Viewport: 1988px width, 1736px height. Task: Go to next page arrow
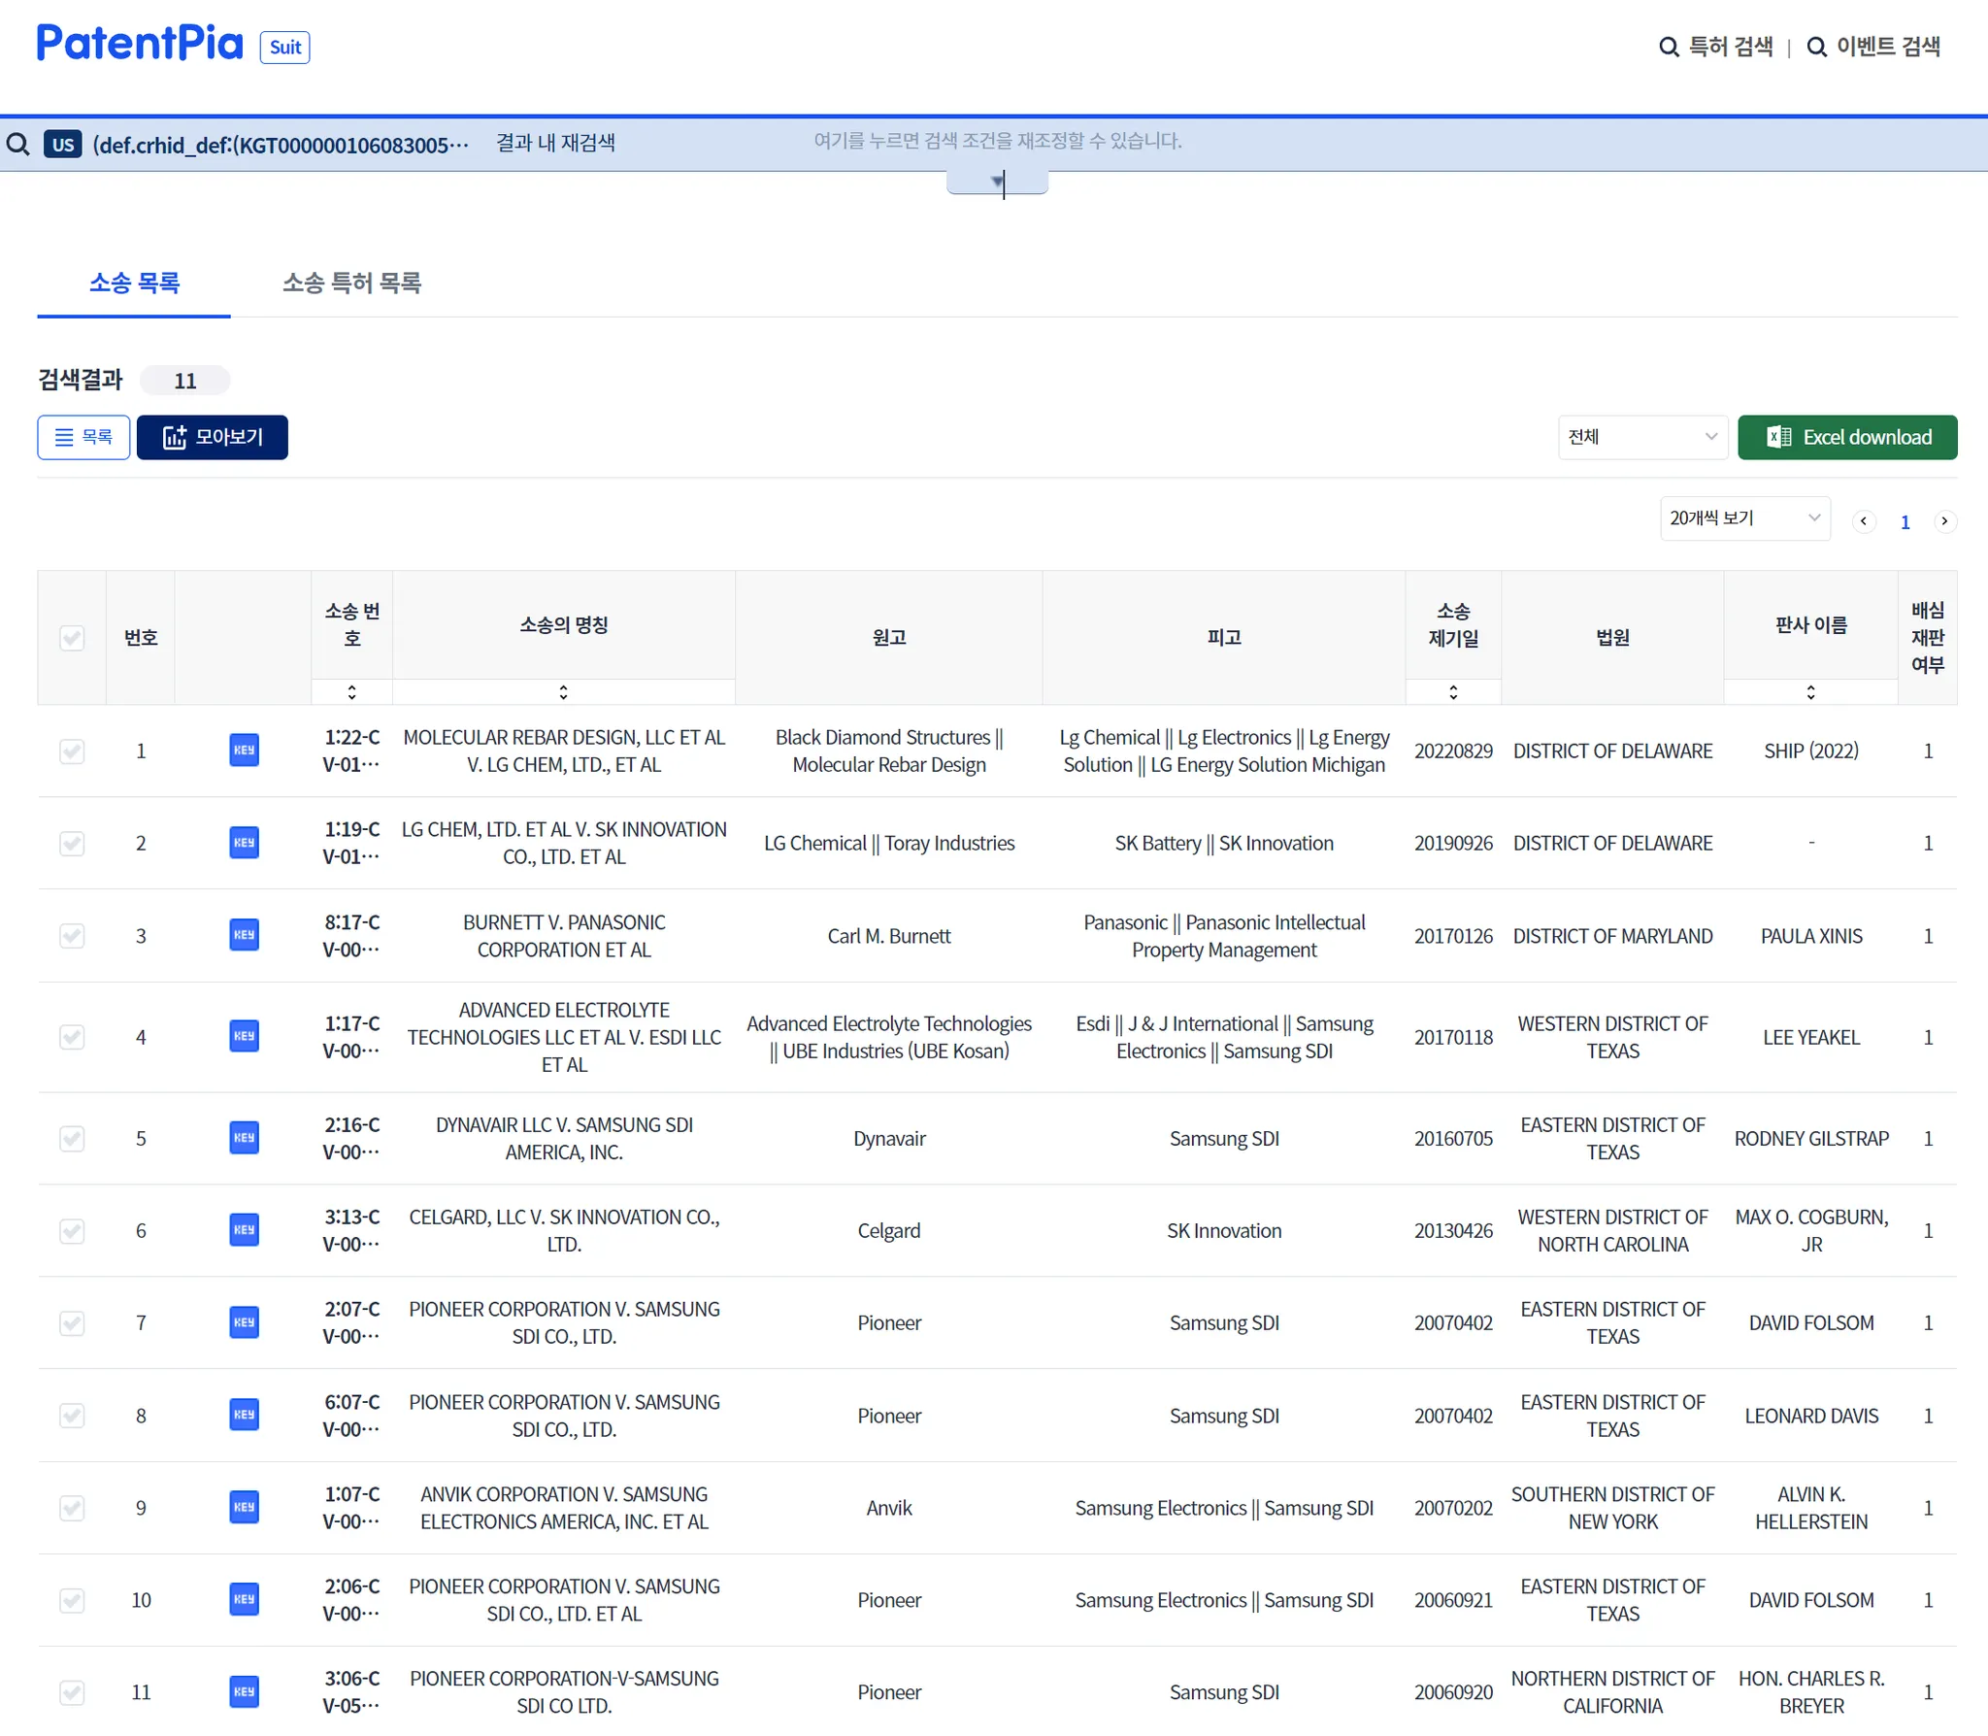click(1944, 521)
